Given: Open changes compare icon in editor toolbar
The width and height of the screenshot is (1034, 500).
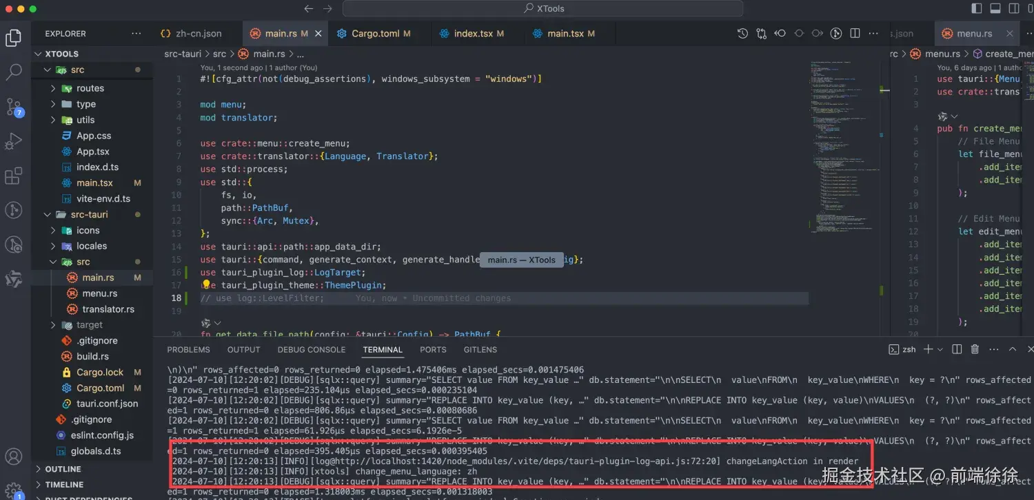Looking at the screenshot, I should coord(761,33).
